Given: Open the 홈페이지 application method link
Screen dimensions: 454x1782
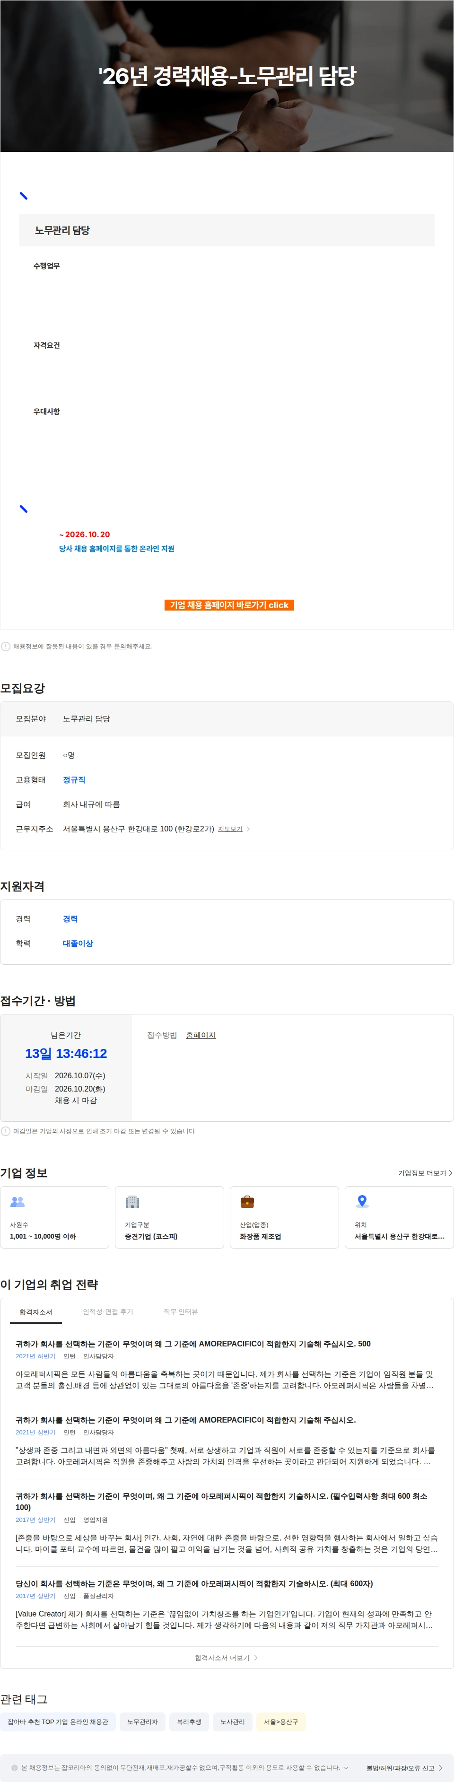Looking at the screenshot, I should click(201, 1035).
